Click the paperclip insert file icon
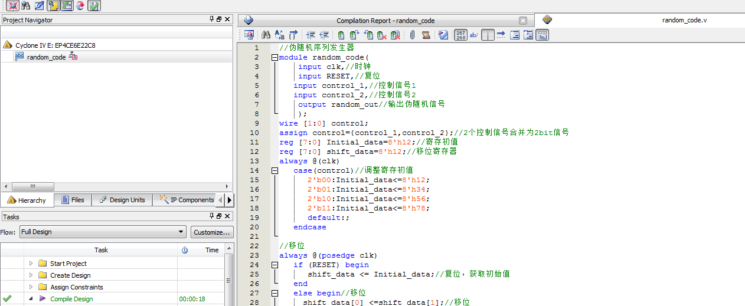745x306 pixels. coord(412,35)
